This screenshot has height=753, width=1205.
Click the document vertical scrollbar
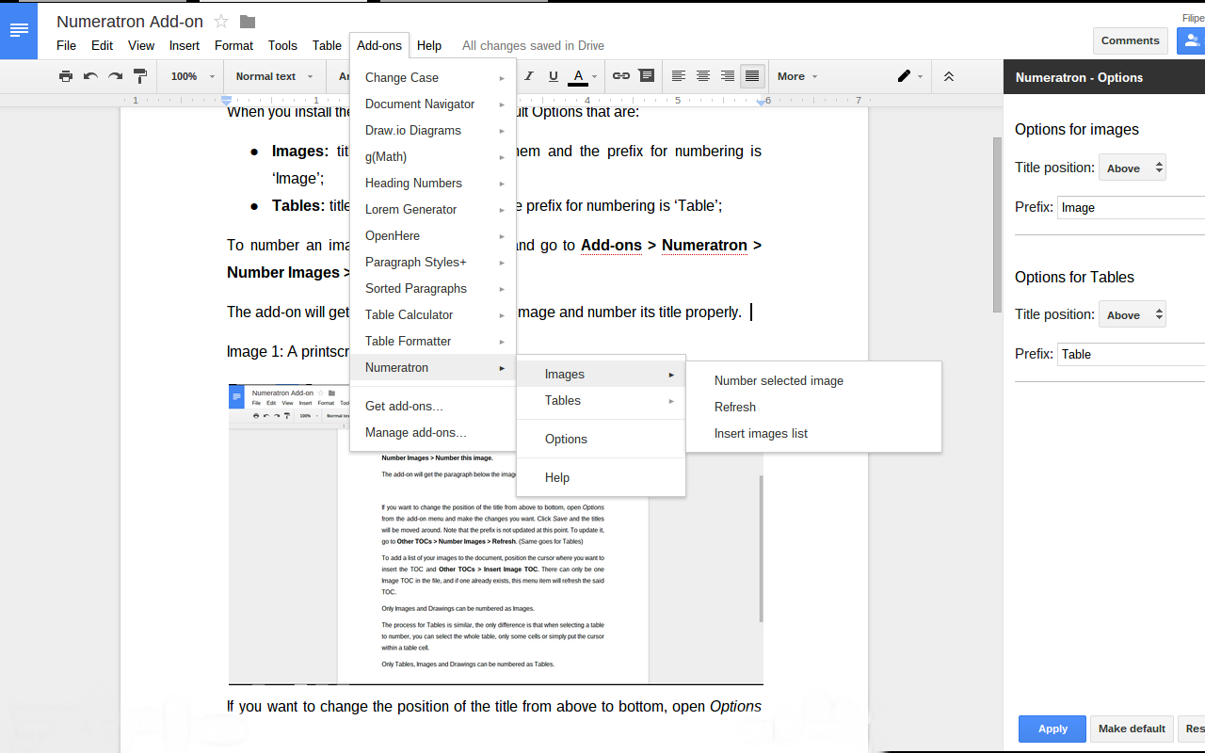[997, 224]
